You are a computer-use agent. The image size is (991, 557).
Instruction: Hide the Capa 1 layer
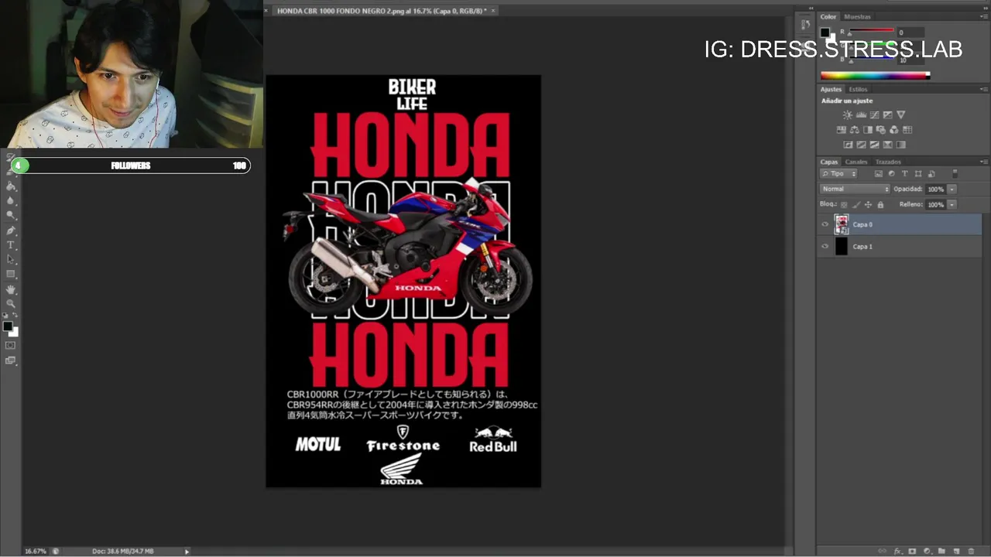pyautogui.click(x=825, y=246)
